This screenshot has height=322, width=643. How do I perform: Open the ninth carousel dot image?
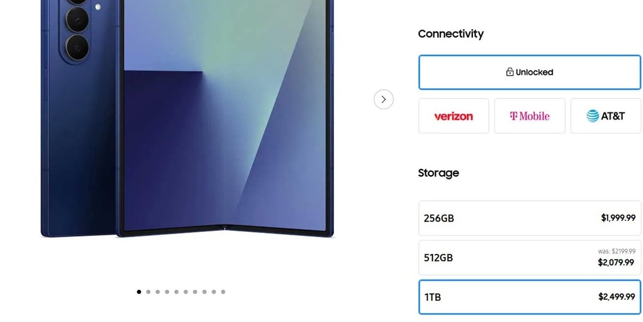click(x=214, y=292)
